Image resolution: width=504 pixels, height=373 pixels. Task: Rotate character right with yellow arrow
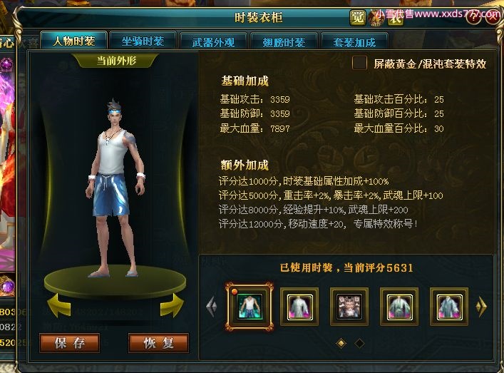point(173,305)
